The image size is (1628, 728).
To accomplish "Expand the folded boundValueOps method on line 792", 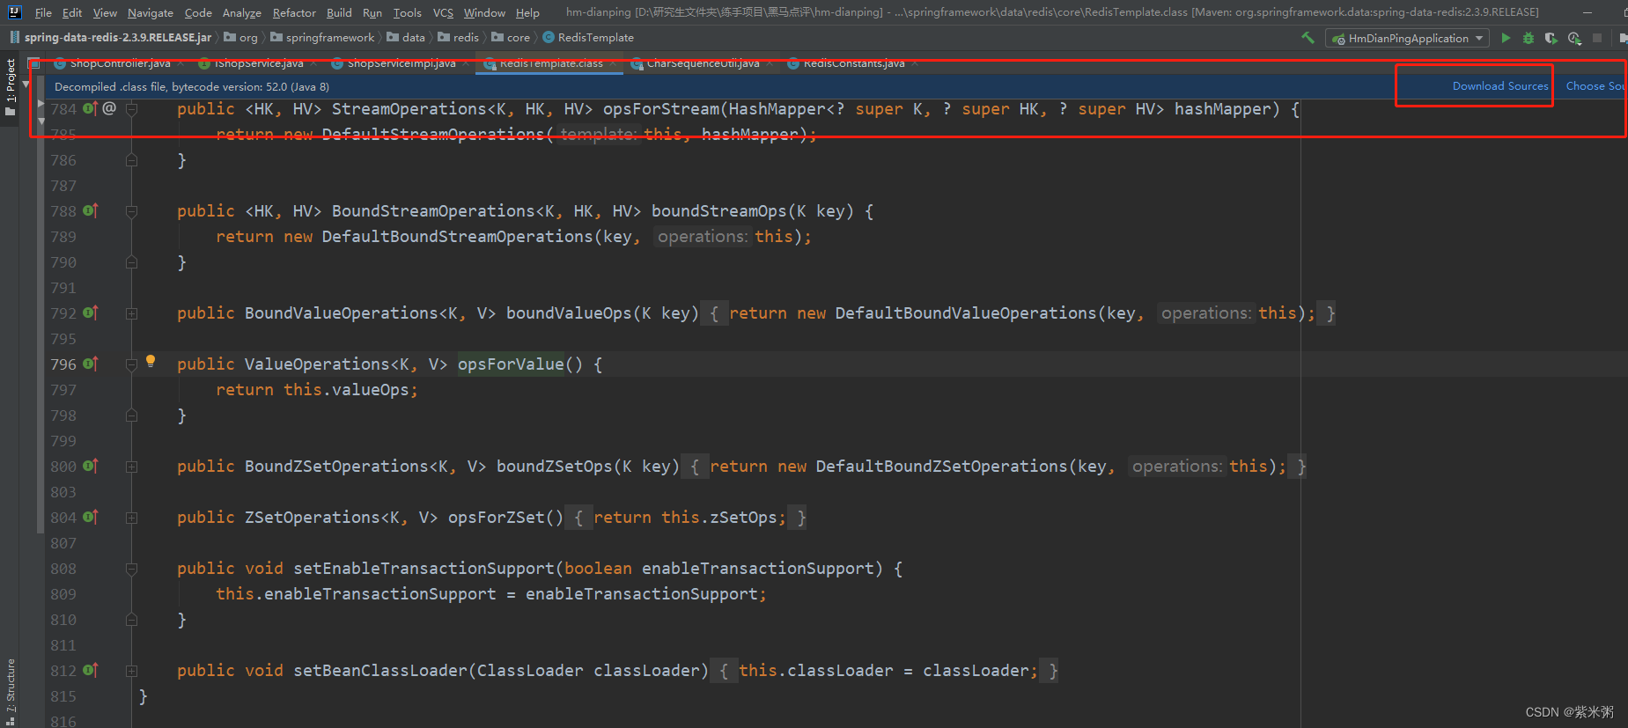I will tap(131, 313).
